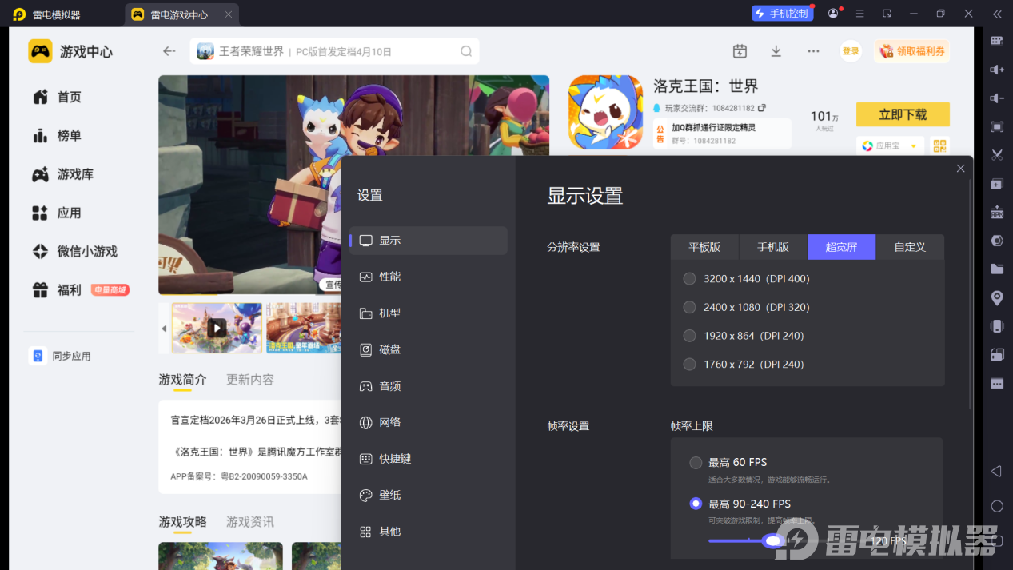
Task: Click the install APK icon
Action: pyautogui.click(x=997, y=213)
